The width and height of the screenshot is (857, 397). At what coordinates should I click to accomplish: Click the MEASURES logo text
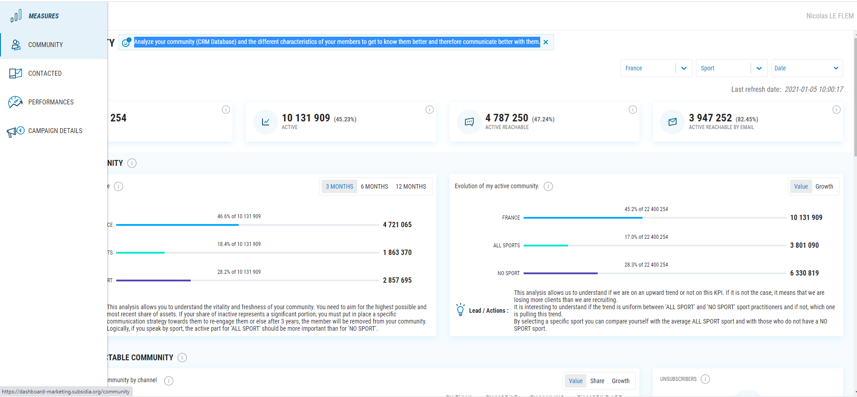(44, 16)
